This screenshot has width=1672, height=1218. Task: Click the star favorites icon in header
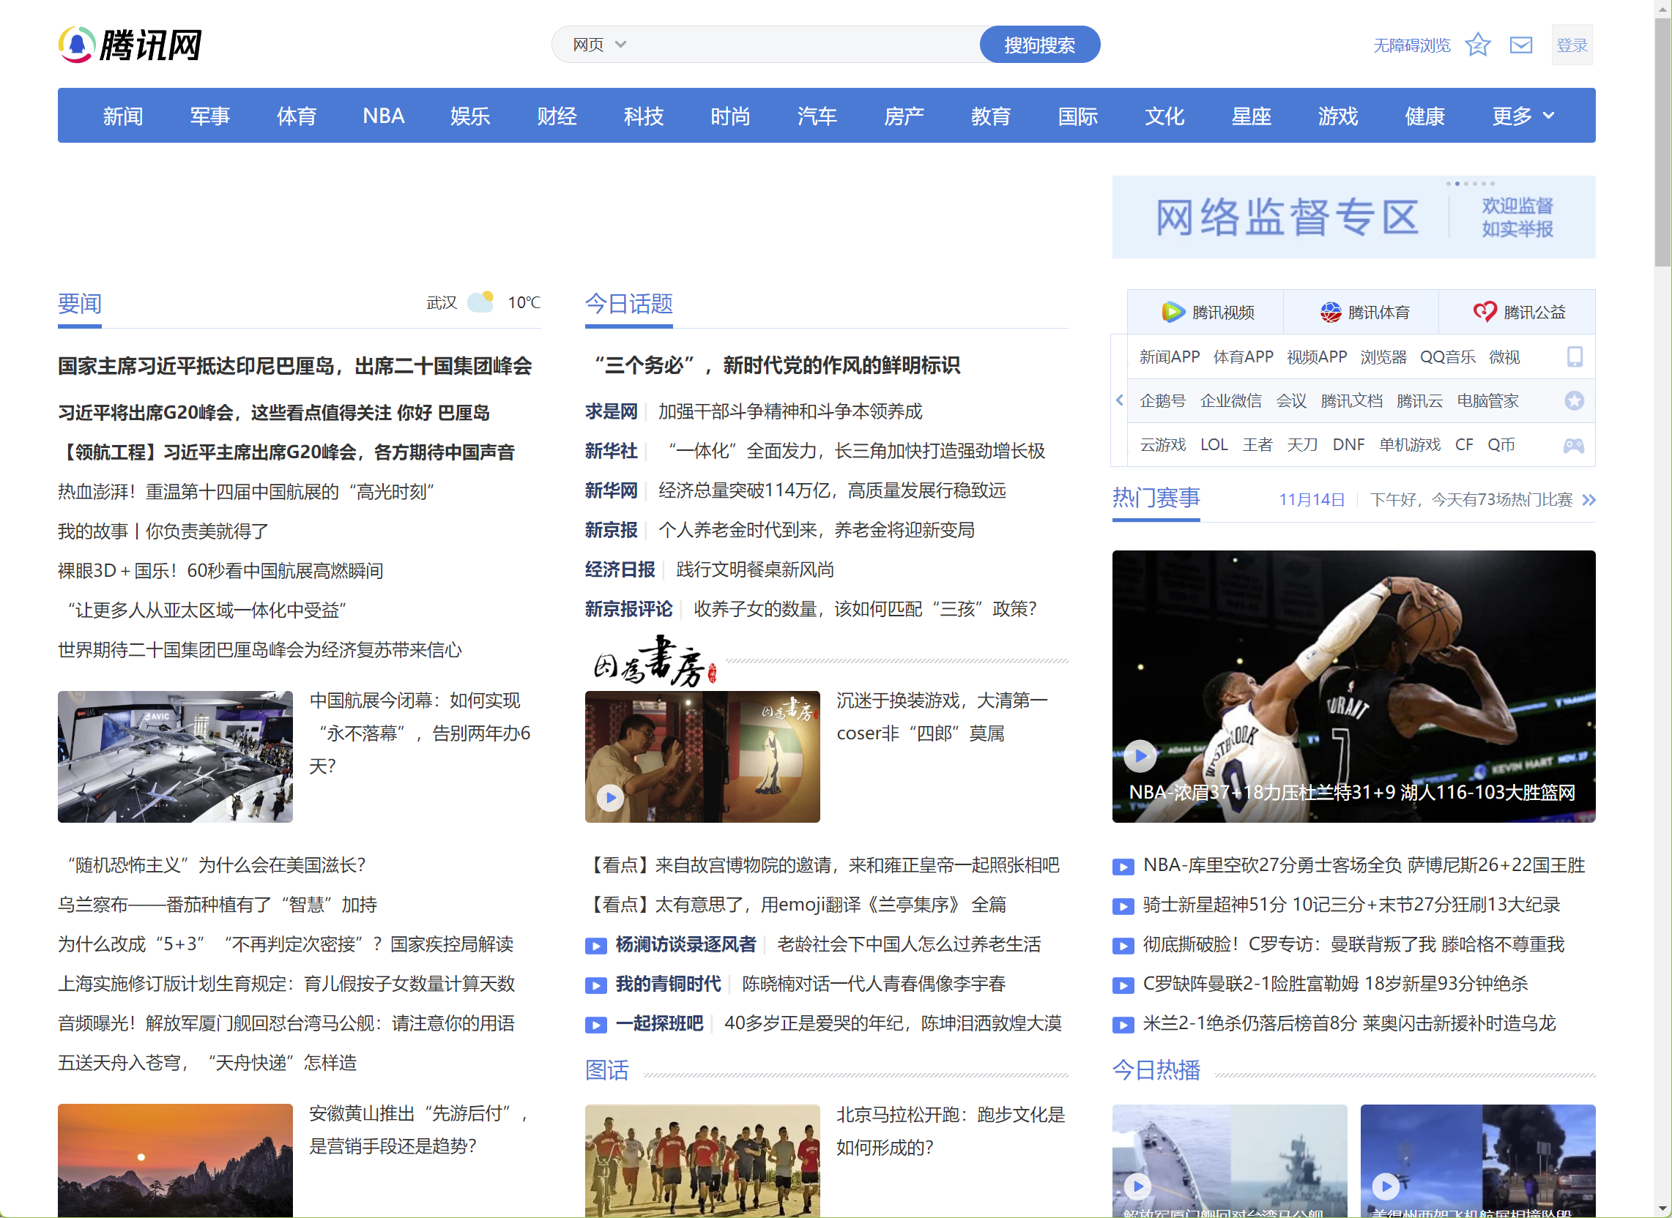coord(1477,45)
